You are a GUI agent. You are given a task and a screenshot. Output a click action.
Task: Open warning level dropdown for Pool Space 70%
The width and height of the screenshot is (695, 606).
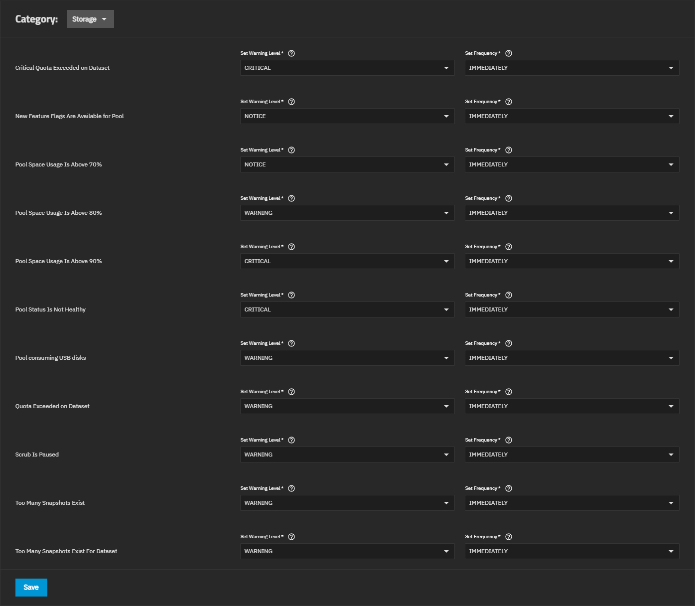tap(347, 164)
